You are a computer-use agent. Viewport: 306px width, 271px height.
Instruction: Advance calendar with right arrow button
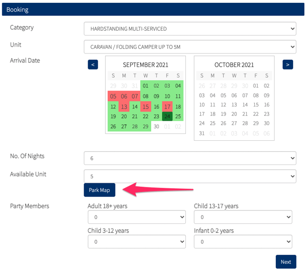pos(287,64)
